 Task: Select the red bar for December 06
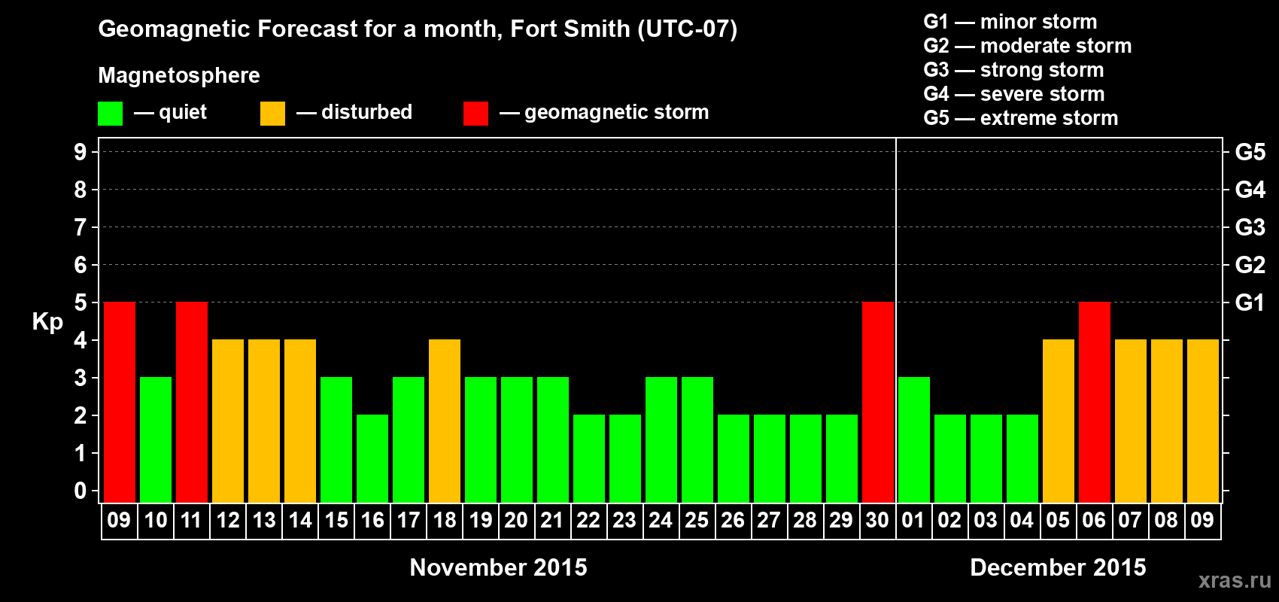point(1095,402)
